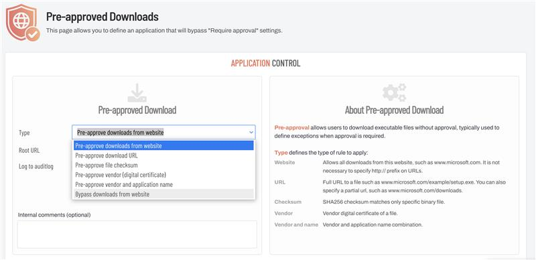The image size is (536, 260).
Task: Click the shield globe Pre-approved Downloads icon
Action: pos(23,23)
